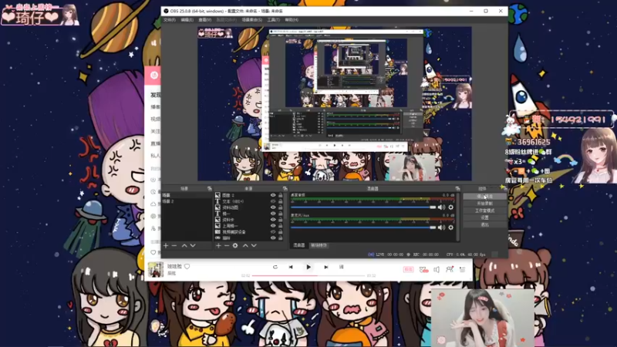The height and width of the screenshot is (347, 617).
Task: Open the music player playlist queue icon
Action: [x=462, y=269]
